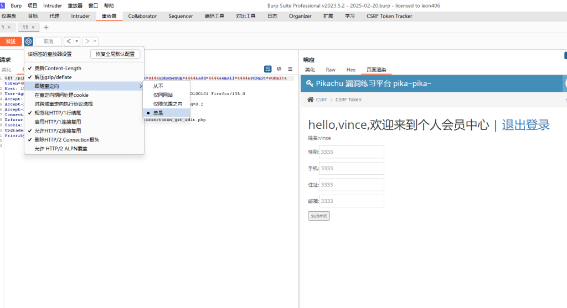The image size is (567, 308).
Task: Switch to the Intruder tool tab
Action: [x=80, y=16]
